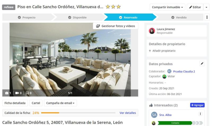Open Sra. Alba three-dot options menu

200,114
